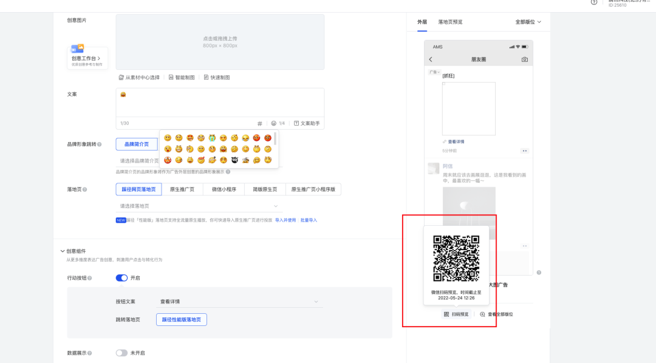
Task: Enable the 数据展示 toggle switch
Action: tap(121, 353)
